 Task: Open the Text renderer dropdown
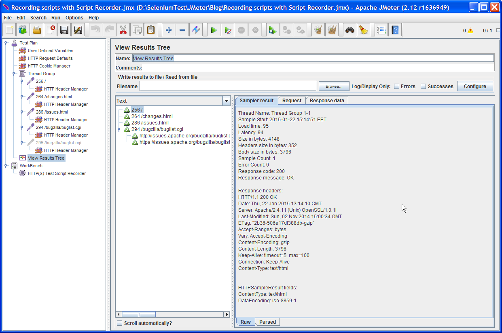(x=226, y=101)
